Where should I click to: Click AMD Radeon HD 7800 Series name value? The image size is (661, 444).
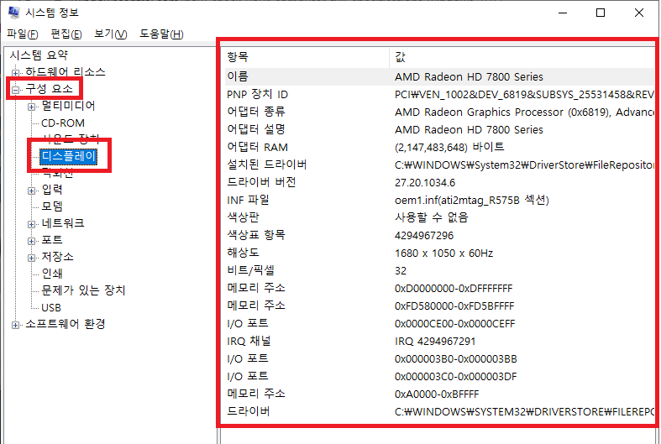pyautogui.click(x=469, y=77)
